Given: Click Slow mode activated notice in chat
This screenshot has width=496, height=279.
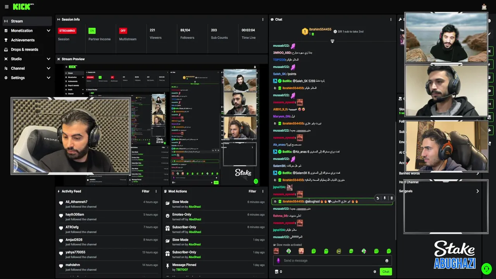Looking at the screenshot, I should tap(287, 245).
